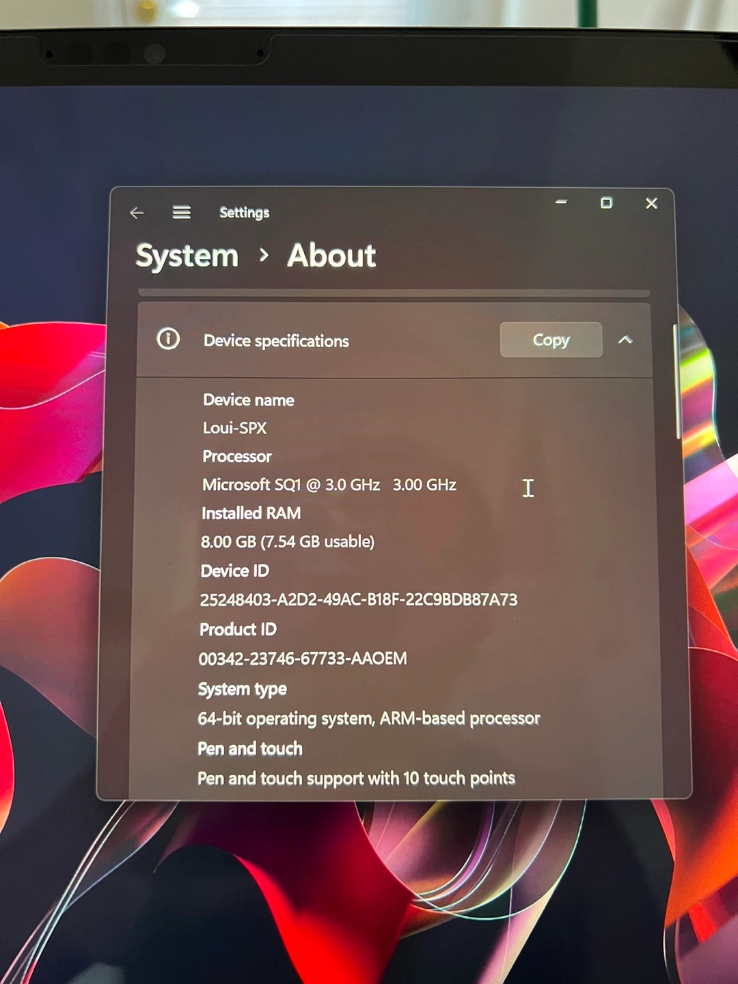
Task: Navigate to System in the breadcrumb
Action: [x=187, y=256]
